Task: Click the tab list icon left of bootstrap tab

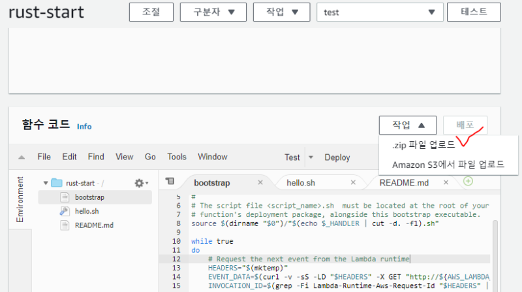Action: pos(170,182)
